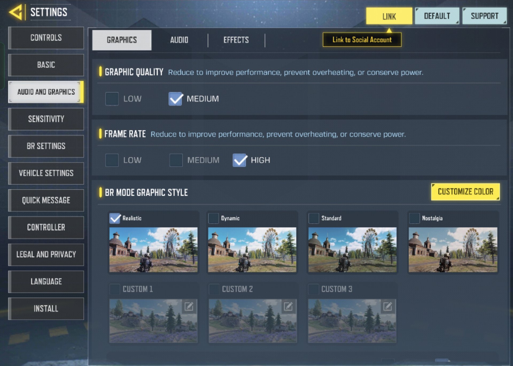
Task: Enable the Custom 1 style checkbox
Action: point(115,289)
